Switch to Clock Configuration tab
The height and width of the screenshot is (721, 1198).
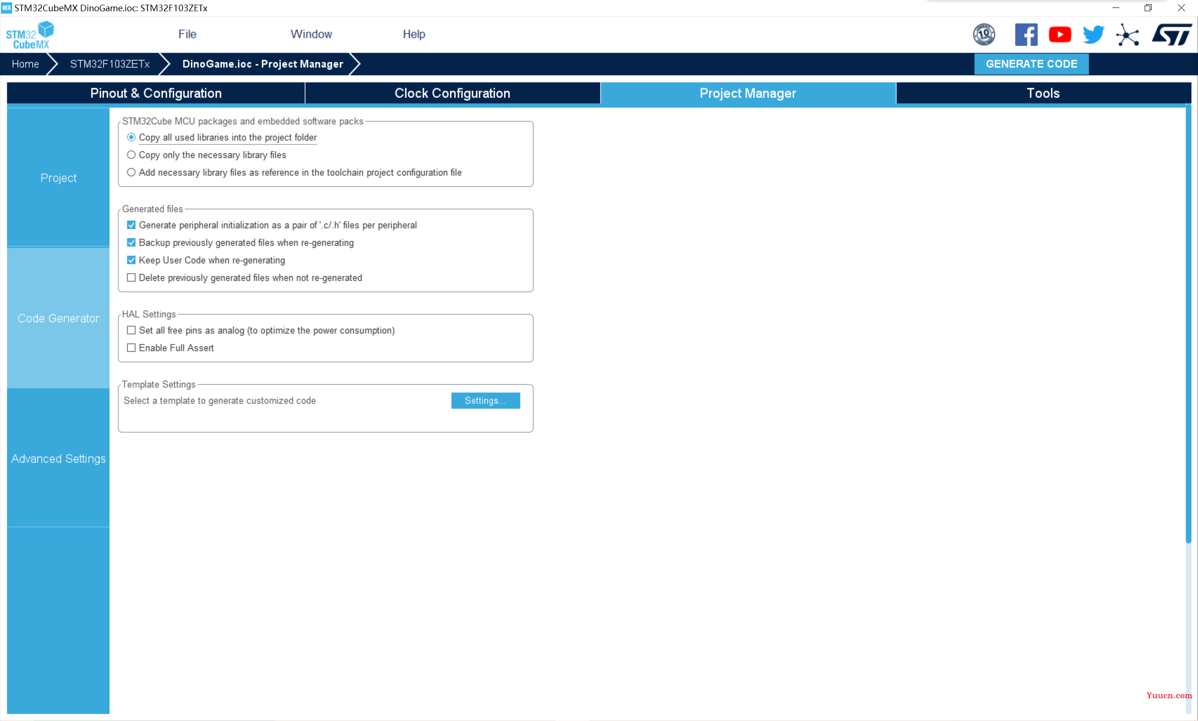451,93
